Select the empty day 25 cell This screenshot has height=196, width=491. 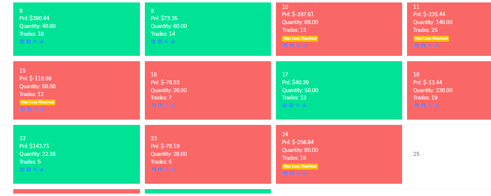(449, 154)
